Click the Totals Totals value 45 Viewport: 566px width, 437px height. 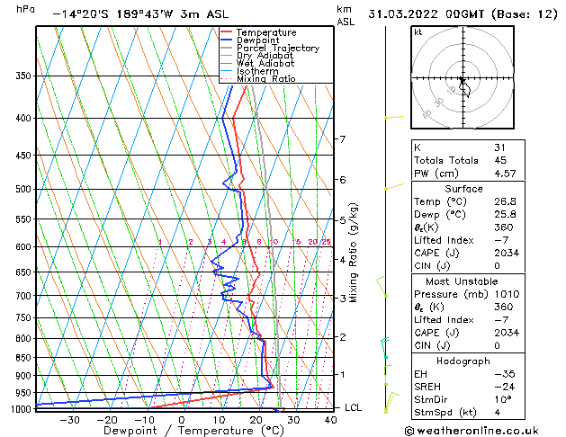coord(499,161)
